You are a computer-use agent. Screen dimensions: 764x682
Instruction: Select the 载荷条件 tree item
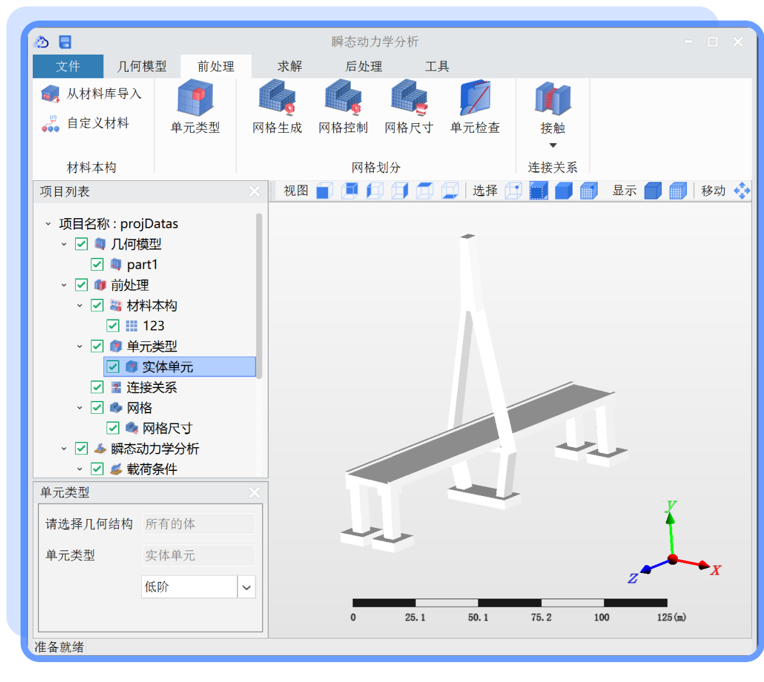point(152,469)
